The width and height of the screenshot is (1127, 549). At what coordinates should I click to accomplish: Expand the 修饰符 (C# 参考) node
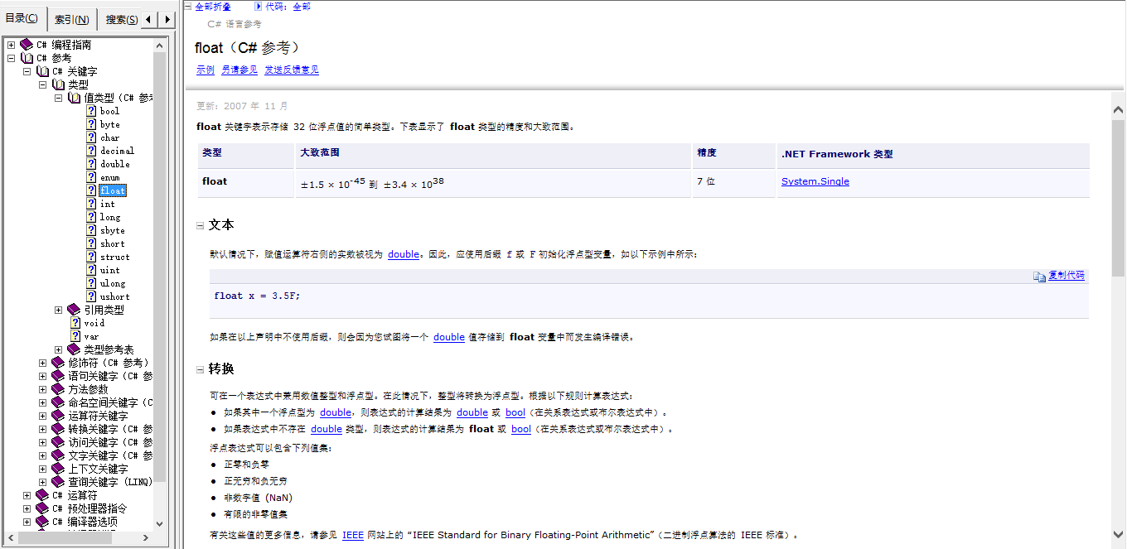click(x=41, y=362)
